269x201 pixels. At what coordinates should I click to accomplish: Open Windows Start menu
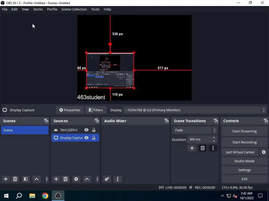tap(6, 196)
